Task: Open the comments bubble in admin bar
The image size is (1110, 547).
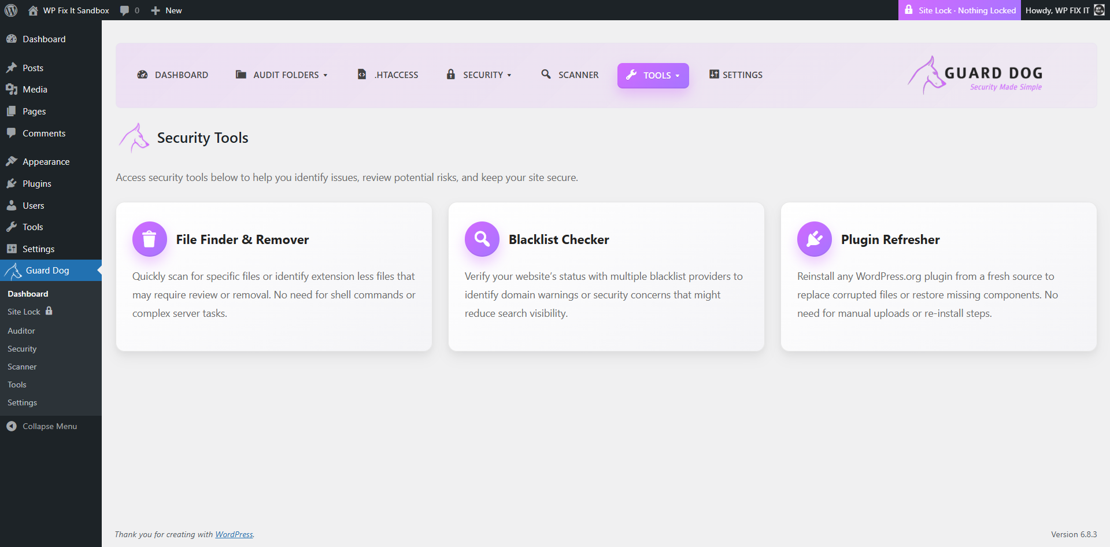Action: 129,10
